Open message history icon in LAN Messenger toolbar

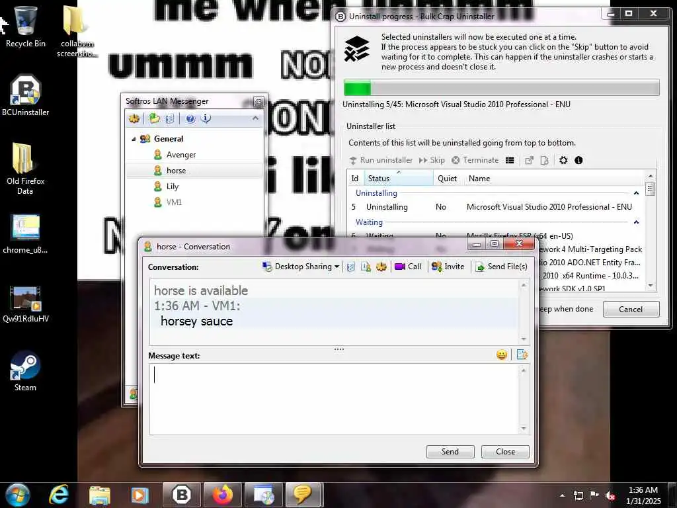[170, 118]
